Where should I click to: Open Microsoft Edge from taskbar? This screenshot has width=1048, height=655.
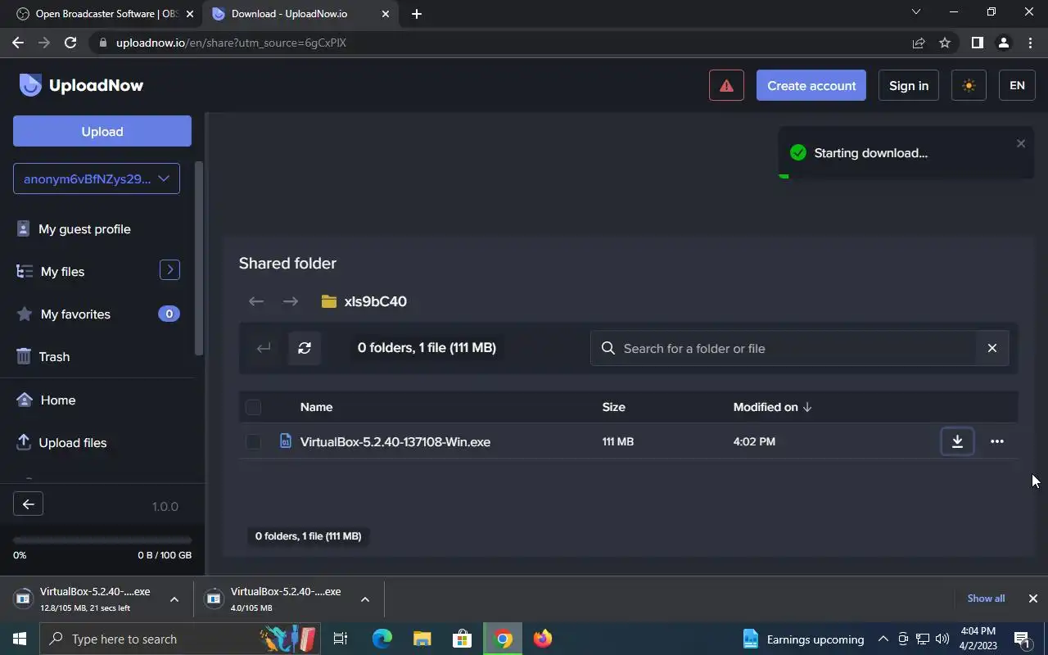[382, 639]
